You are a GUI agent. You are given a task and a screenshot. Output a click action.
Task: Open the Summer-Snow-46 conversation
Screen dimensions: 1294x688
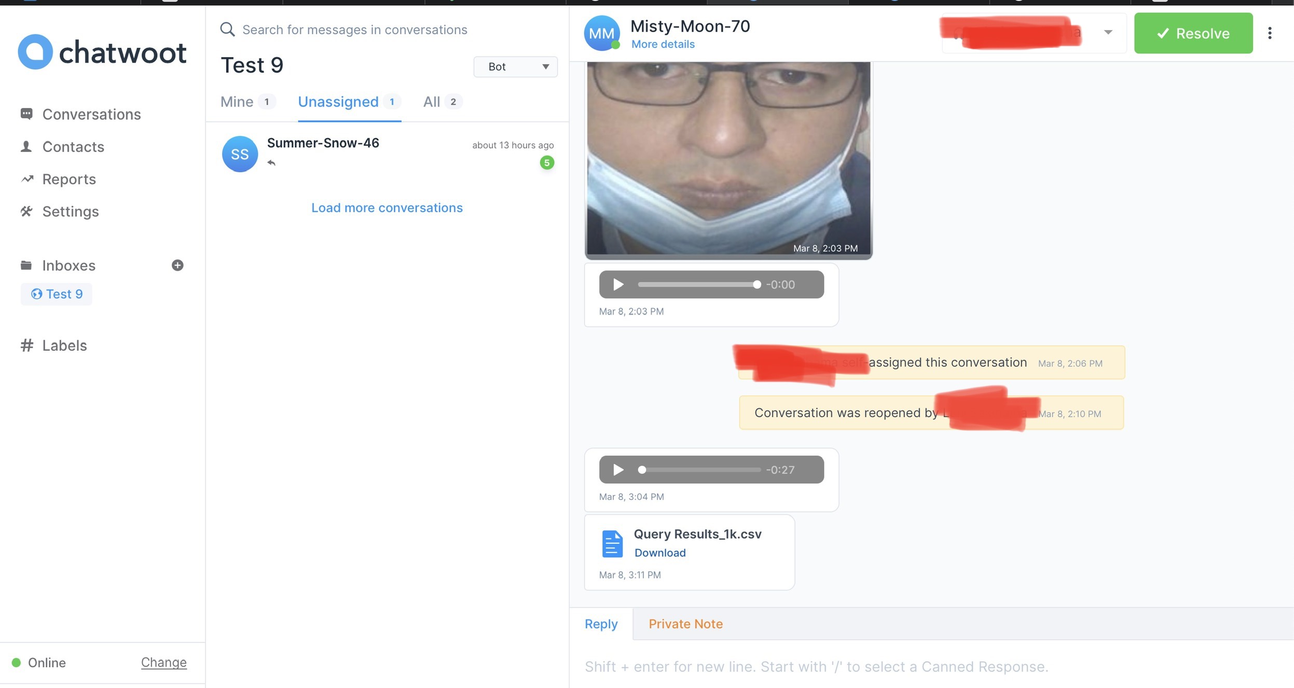pos(387,154)
